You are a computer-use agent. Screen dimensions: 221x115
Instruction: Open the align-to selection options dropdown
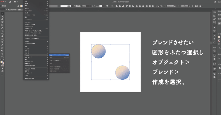tap(112, 6)
